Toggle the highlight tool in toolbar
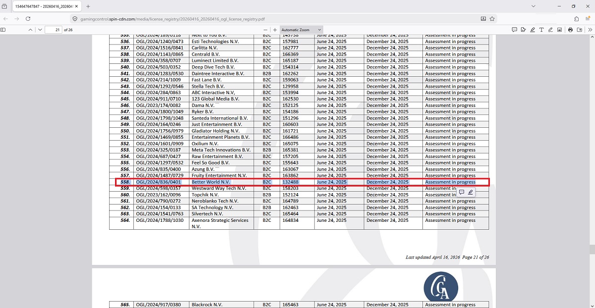 [x=533, y=30]
